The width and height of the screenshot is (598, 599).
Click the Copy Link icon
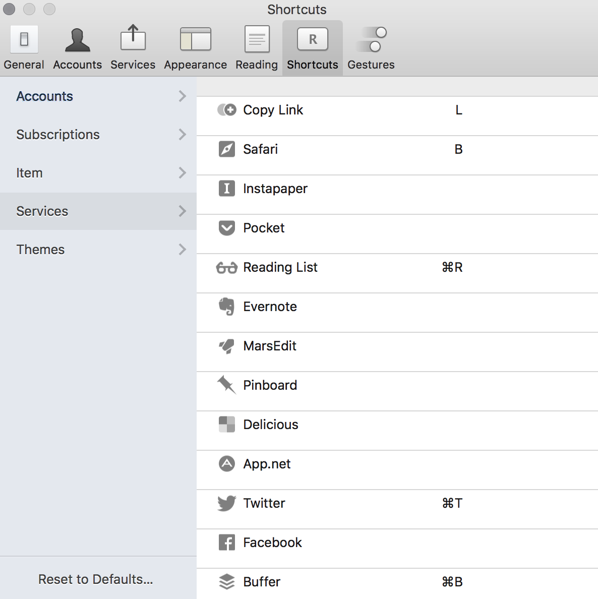pos(226,110)
